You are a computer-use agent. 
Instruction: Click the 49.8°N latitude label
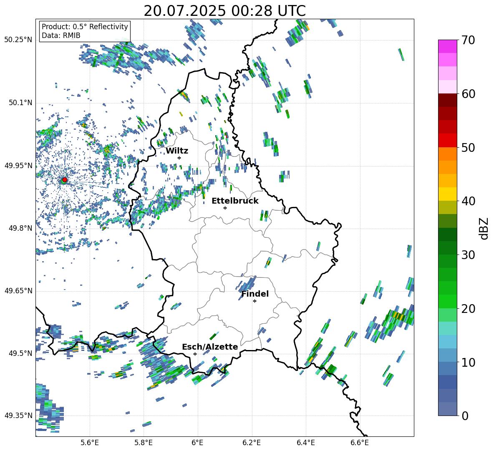click(20, 228)
